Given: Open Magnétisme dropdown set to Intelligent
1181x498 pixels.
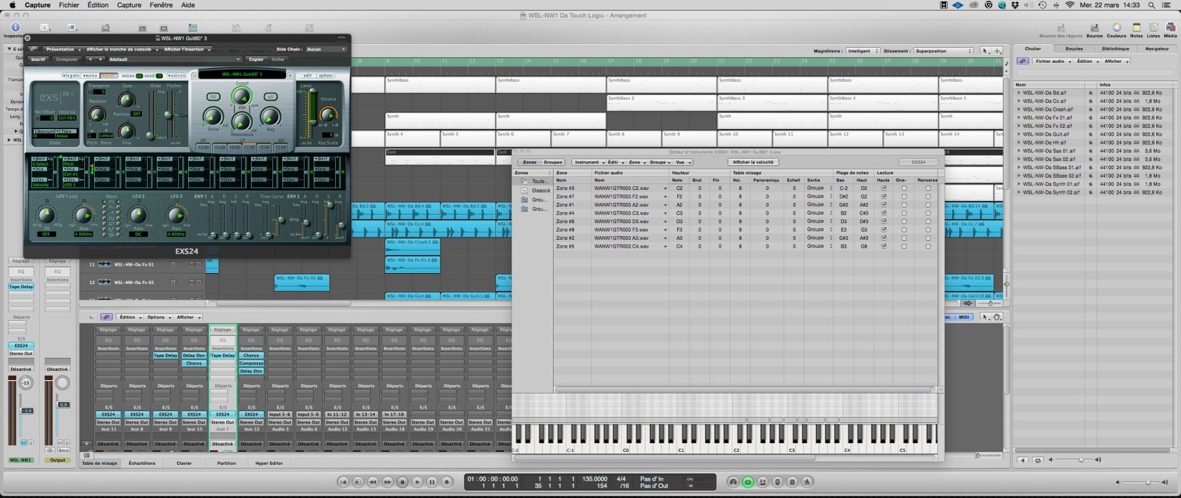Looking at the screenshot, I should (x=862, y=51).
